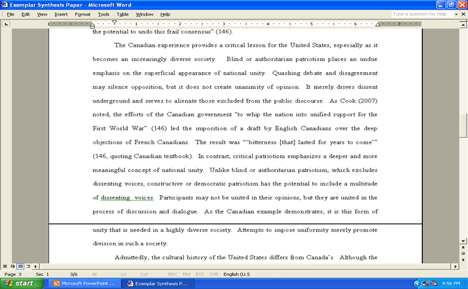Switch to Normal view
This screenshot has height=289, width=468.
[5, 266]
